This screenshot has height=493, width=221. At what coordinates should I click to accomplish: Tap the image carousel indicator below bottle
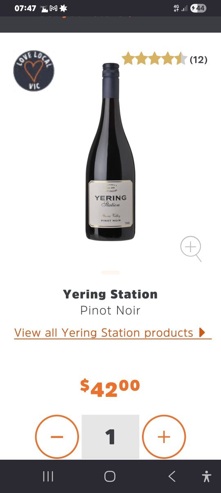tap(110, 272)
